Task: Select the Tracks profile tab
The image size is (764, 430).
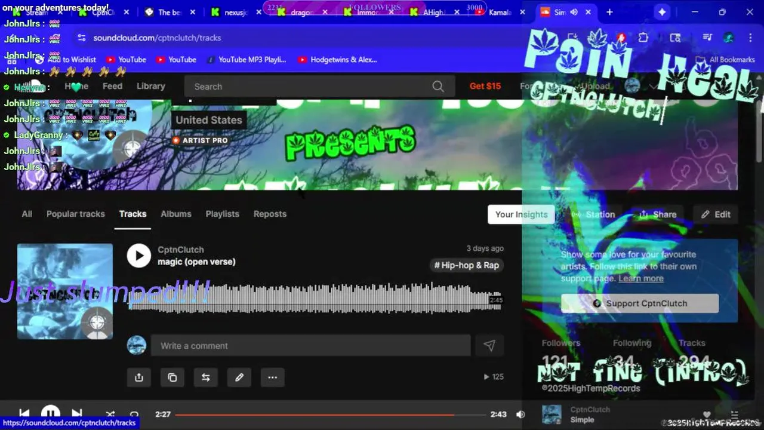Action: click(133, 214)
